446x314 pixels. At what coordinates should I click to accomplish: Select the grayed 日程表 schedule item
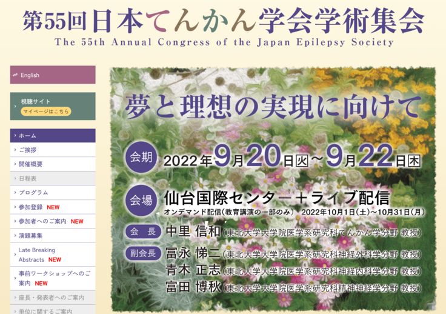[x=28, y=178]
